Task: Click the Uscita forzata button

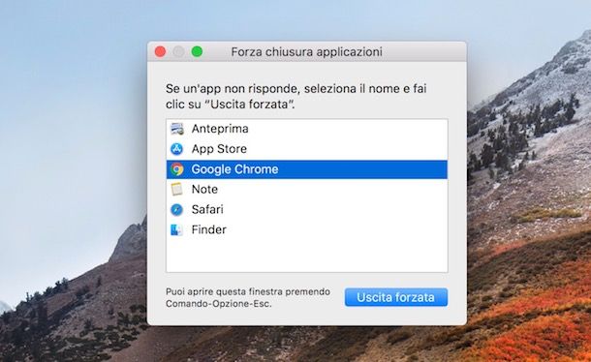Action: (396, 297)
